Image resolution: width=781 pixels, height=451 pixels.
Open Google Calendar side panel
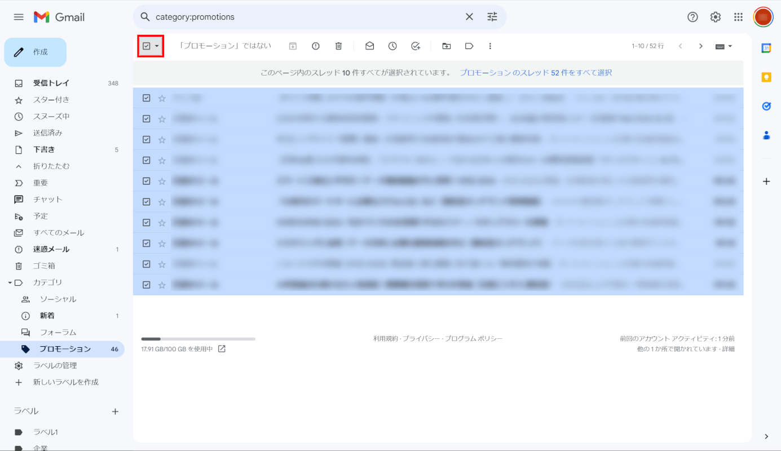[766, 48]
